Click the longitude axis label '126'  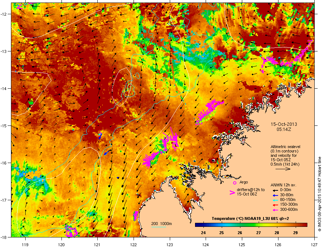click(278, 244)
